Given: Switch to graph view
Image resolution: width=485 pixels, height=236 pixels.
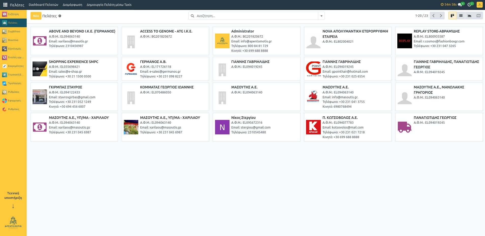Looking at the screenshot, I should (x=469, y=16).
